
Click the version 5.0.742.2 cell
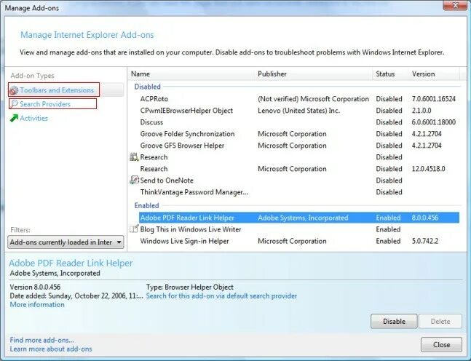click(x=425, y=241)
